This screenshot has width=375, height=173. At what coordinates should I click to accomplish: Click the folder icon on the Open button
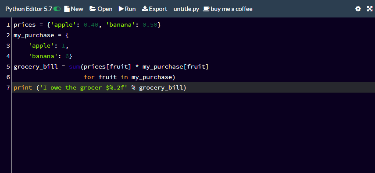click(93, 9)
